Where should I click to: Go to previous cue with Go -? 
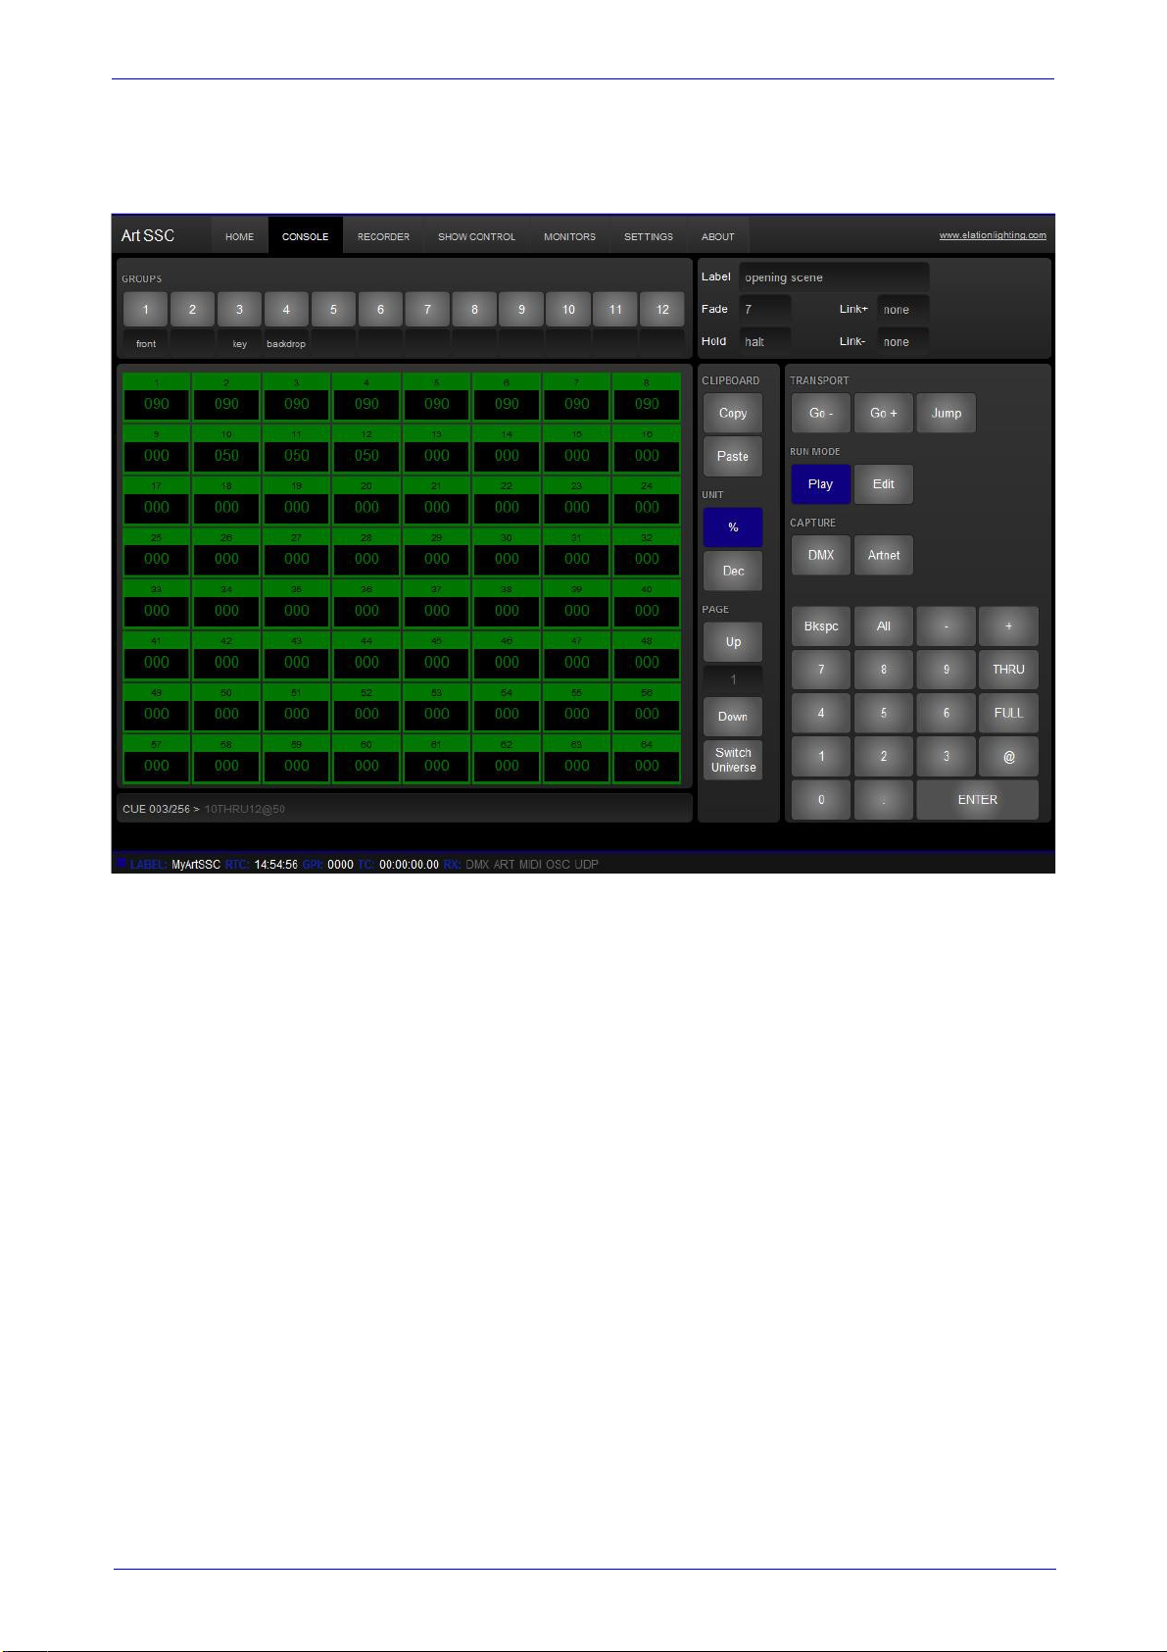point(821,413)
